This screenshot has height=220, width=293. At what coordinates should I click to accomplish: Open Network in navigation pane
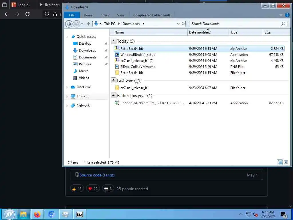[x=83, y=105]
